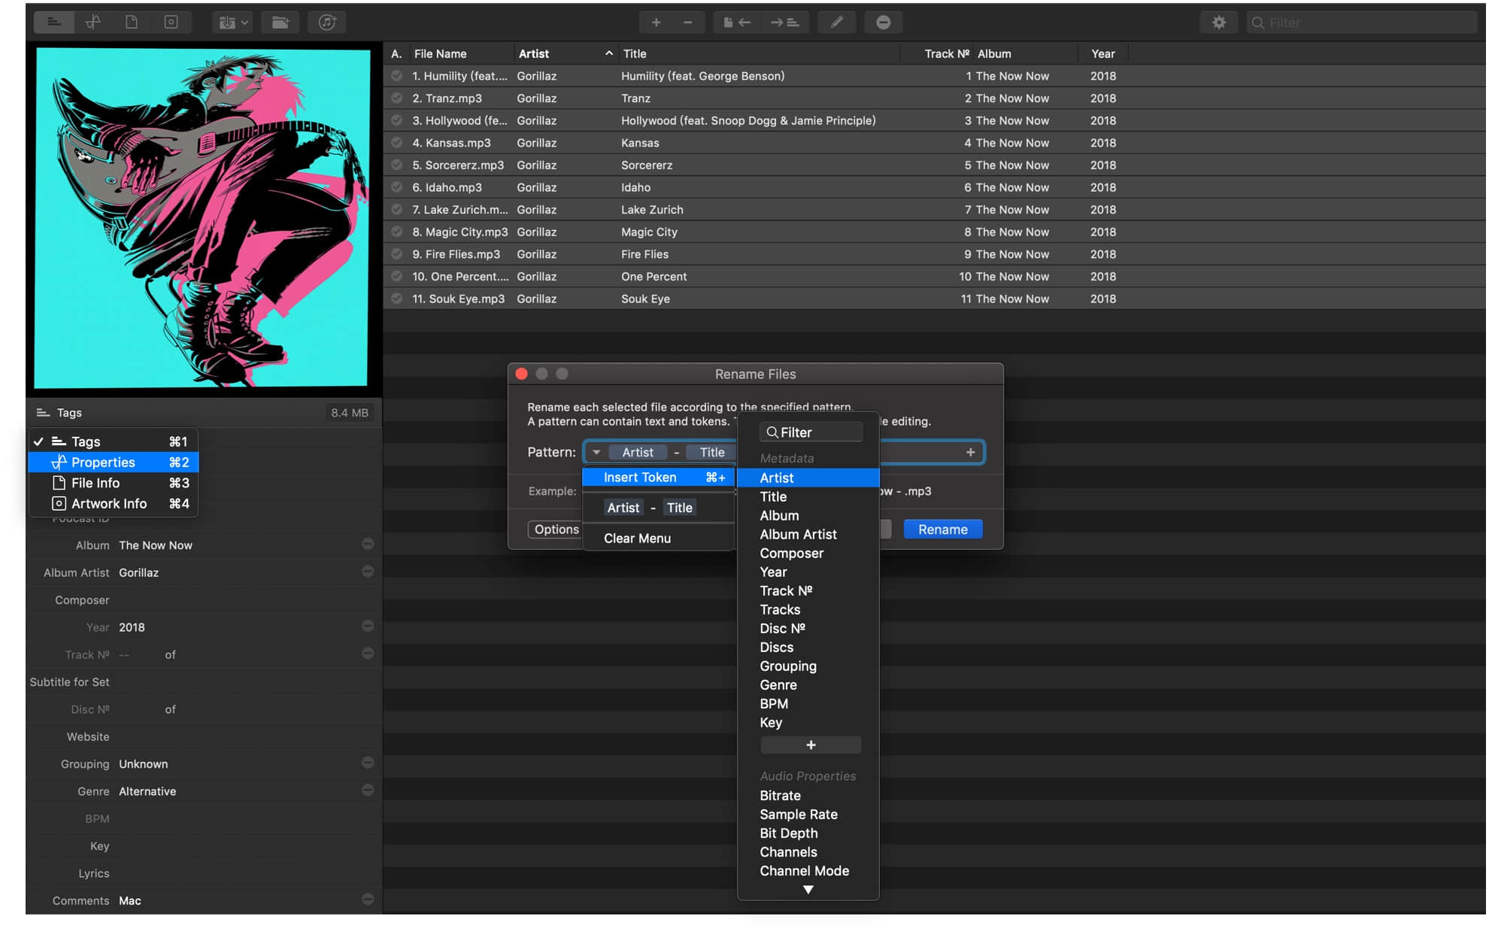The image size is (1489, 934).
Task: Click the clear icon beside Comments field
Action: pyautogui.click(x=368, y=899)
